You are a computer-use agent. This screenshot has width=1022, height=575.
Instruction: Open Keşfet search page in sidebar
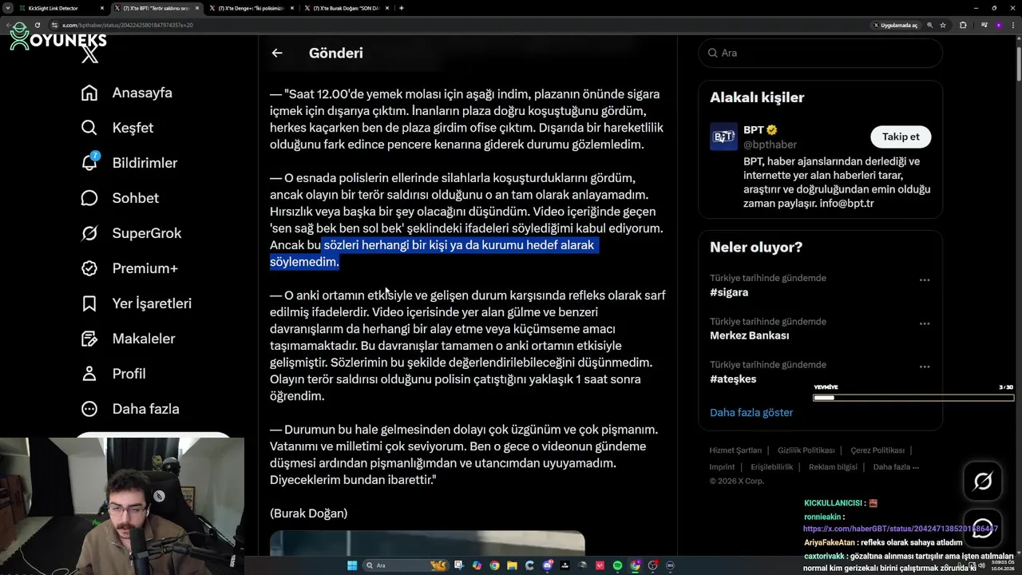pyautogui.click(x=117, y=128)
